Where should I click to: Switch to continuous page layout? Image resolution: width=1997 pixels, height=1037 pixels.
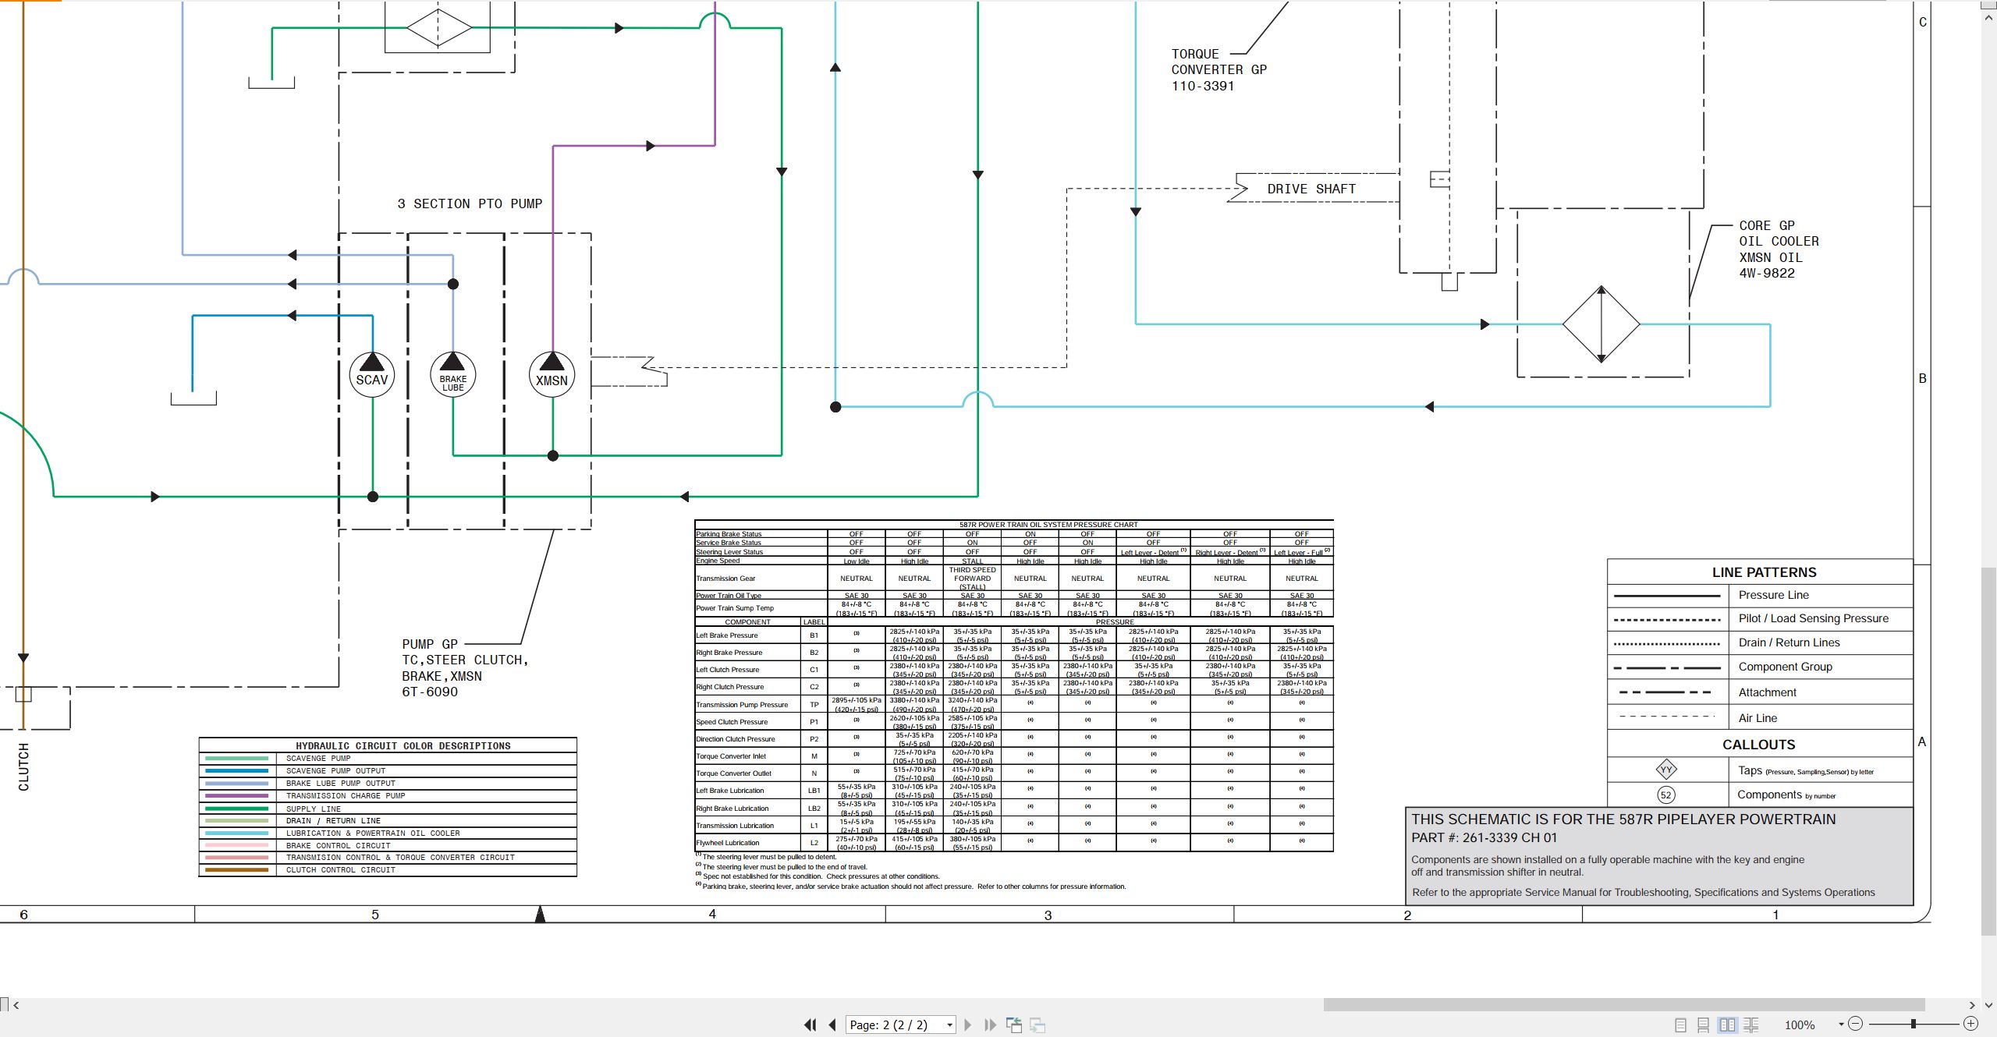click(x=1704, y=1025)
